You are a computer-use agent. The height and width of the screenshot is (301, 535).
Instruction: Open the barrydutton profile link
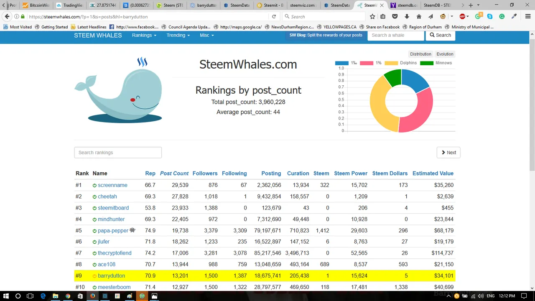coord(111,276)
